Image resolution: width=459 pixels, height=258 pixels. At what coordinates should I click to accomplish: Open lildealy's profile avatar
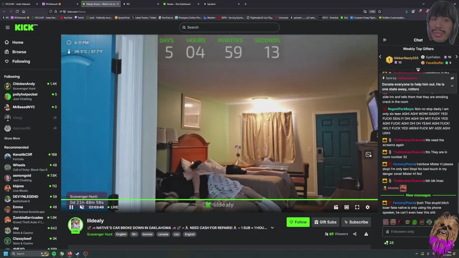point(75,225)
